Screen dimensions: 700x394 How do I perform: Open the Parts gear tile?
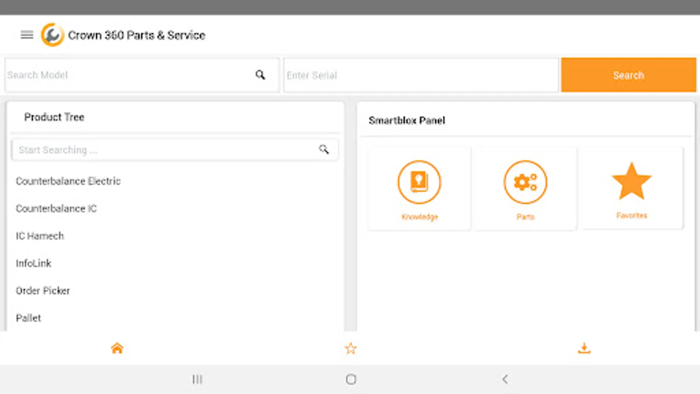[525, 189]
